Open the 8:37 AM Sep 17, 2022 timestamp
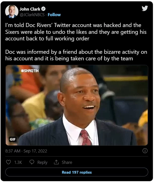 click(26, 151)
